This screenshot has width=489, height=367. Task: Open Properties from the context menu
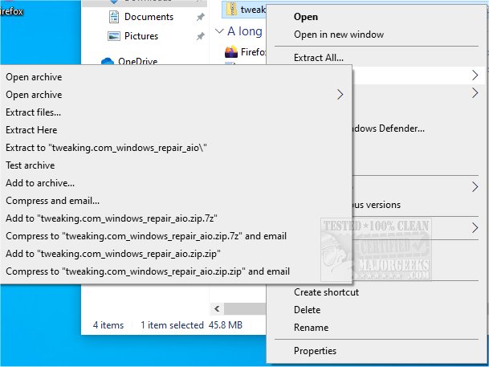(315, 351)
